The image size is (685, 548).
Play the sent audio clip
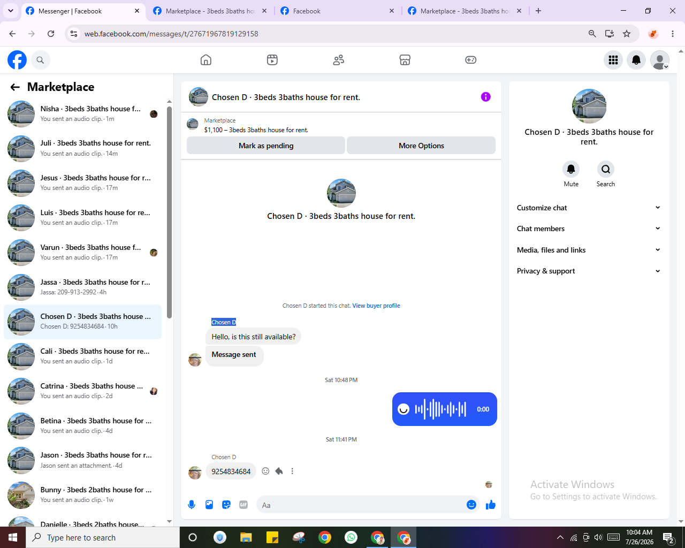(x=404, y=409)
